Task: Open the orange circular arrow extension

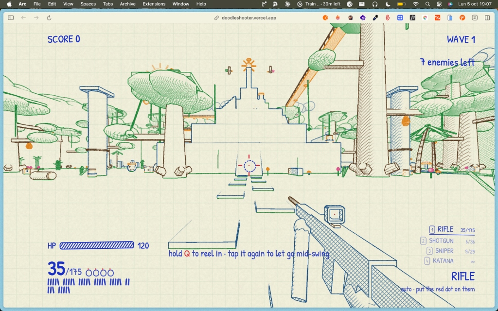Action: 325,18
